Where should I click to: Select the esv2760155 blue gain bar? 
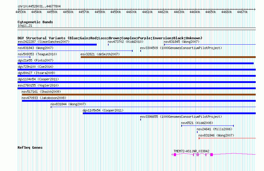[x=136, y=88]
